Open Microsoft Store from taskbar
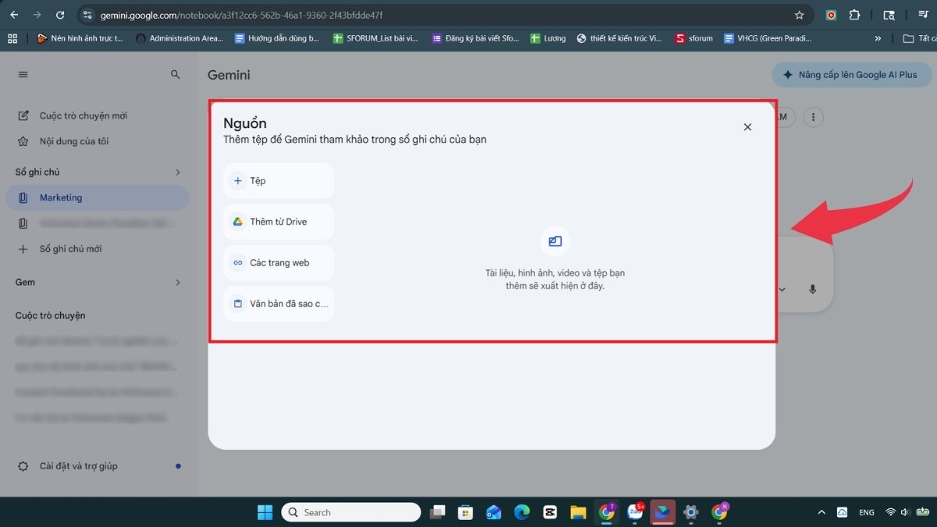This screenshot has height=527, width=937. [465, 512]
